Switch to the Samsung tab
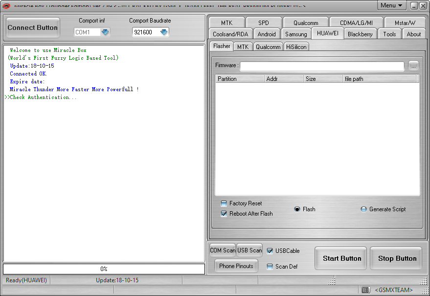The image size is (430, 296). (x=296, y=34)
